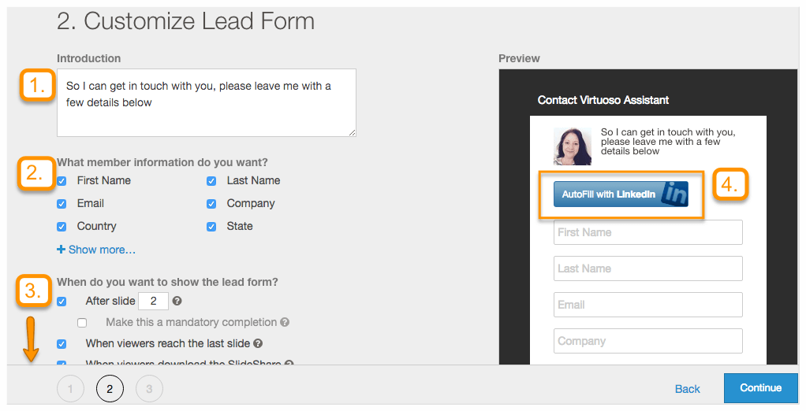The height and width of the screenshot is (411, 806).
Task: Click the plus icon beside Show more
Action: click(x=62, y=250)
